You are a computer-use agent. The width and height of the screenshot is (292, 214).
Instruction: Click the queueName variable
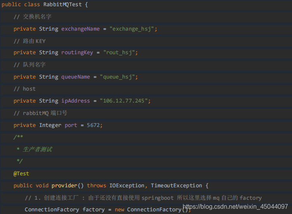(x=76, y=77)
